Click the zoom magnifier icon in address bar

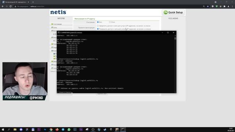pyautogui.click(x=204, y=7)
